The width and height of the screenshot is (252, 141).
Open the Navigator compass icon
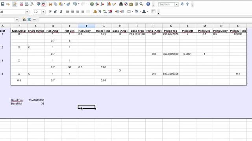[x=126, y=4]
